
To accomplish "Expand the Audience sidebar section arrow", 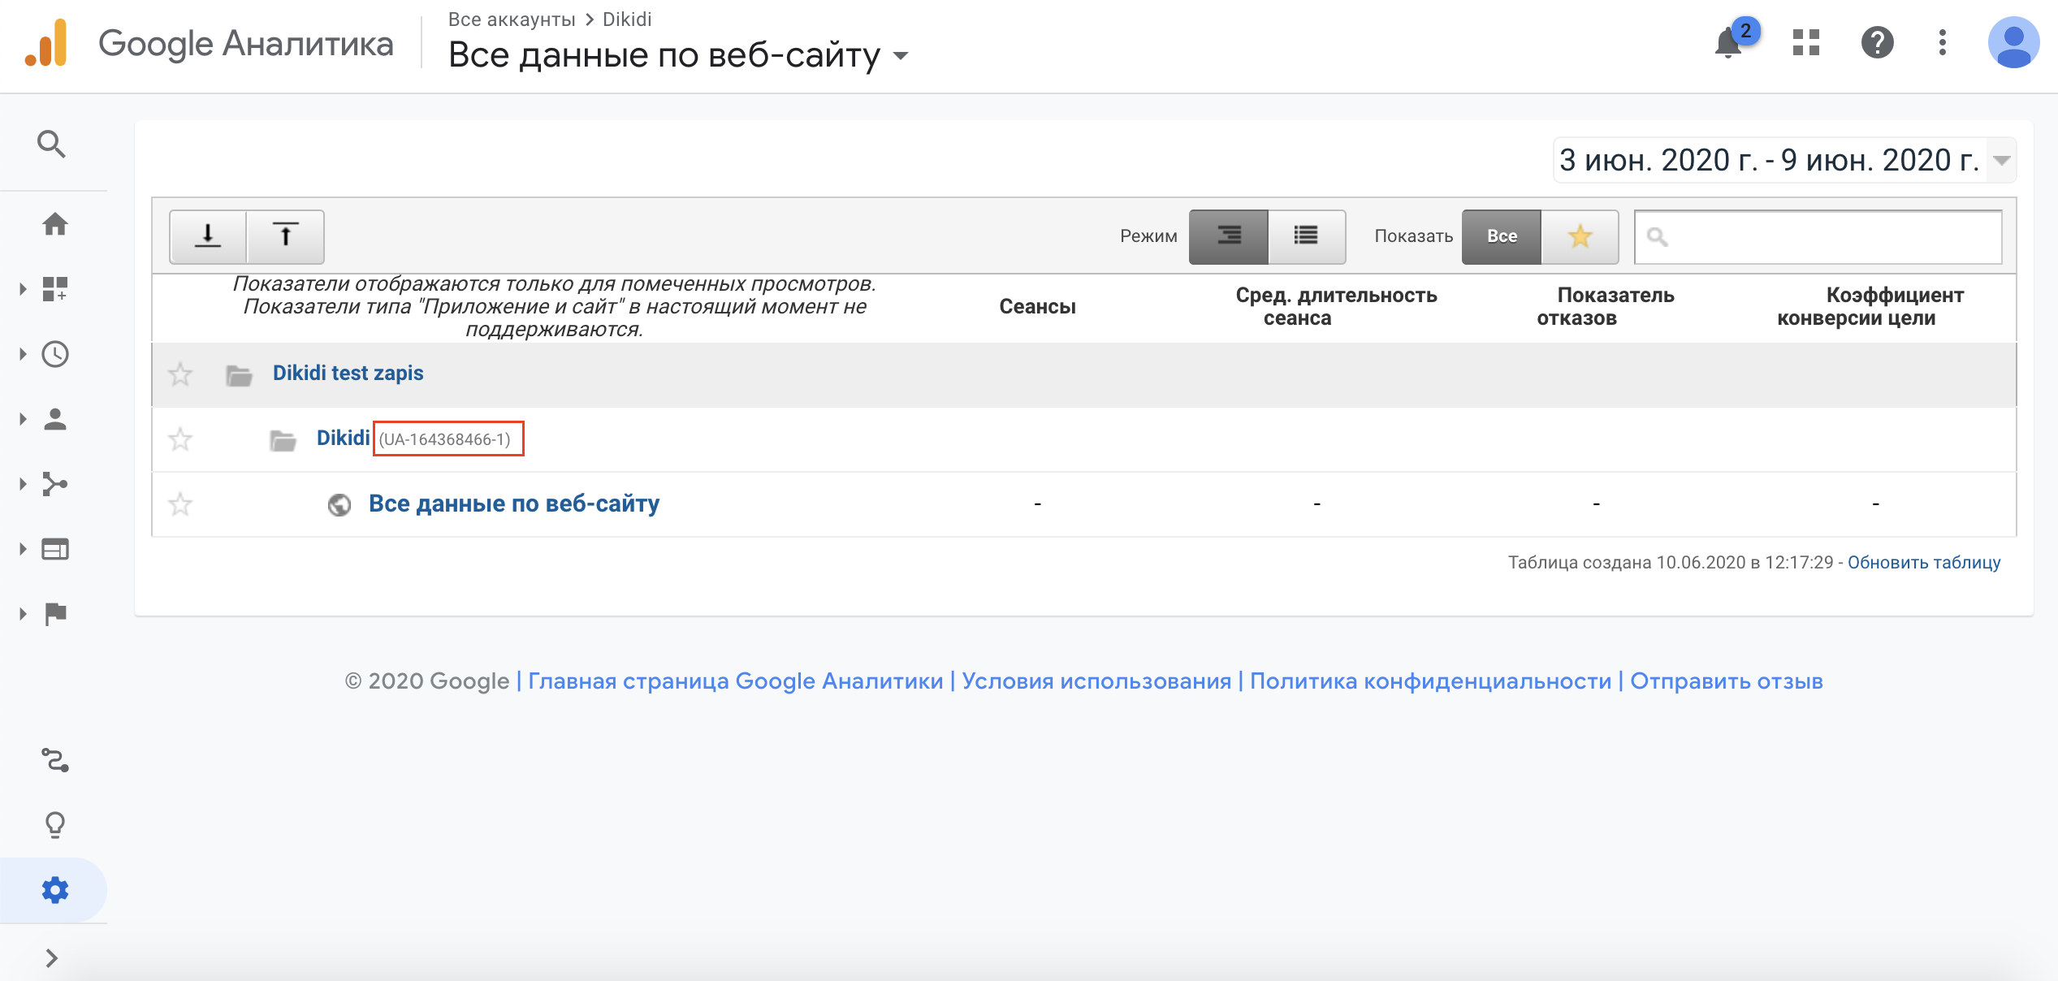I will (23, 419).
